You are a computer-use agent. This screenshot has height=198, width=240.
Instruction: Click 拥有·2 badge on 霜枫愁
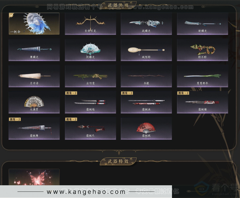[71, 93]
